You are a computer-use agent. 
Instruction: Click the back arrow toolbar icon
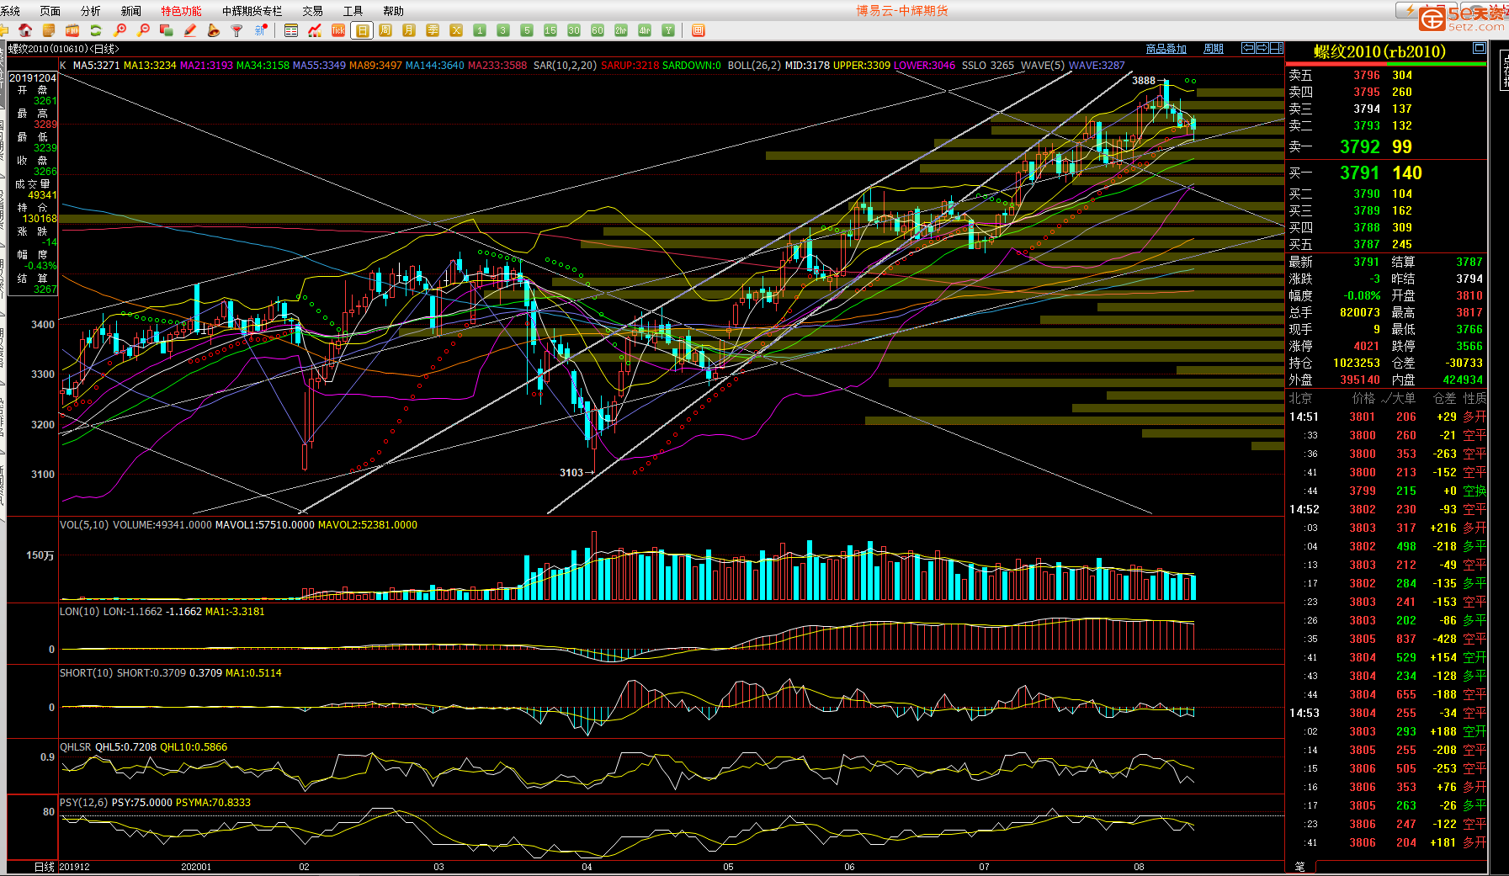tap(3, 30)
